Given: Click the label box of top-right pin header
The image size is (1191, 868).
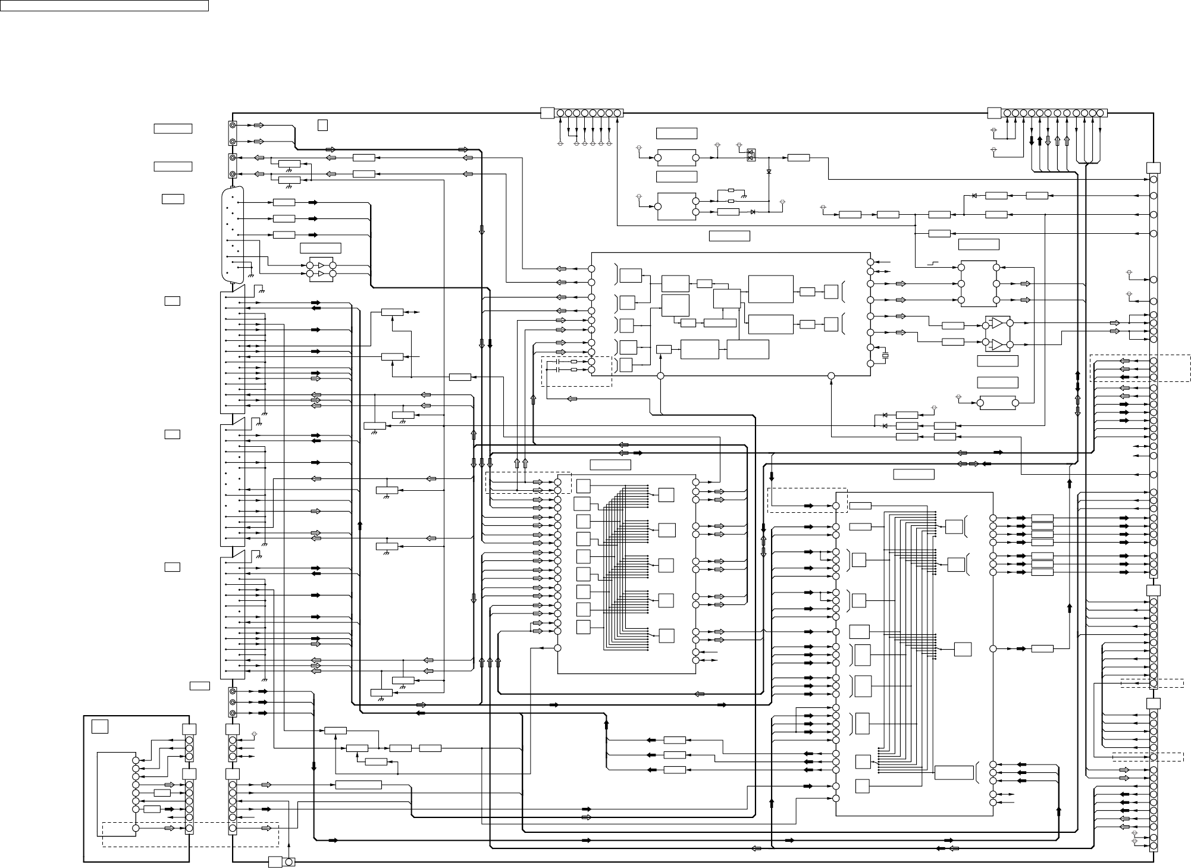Looking at the screenshot, I should click(993, 112).
